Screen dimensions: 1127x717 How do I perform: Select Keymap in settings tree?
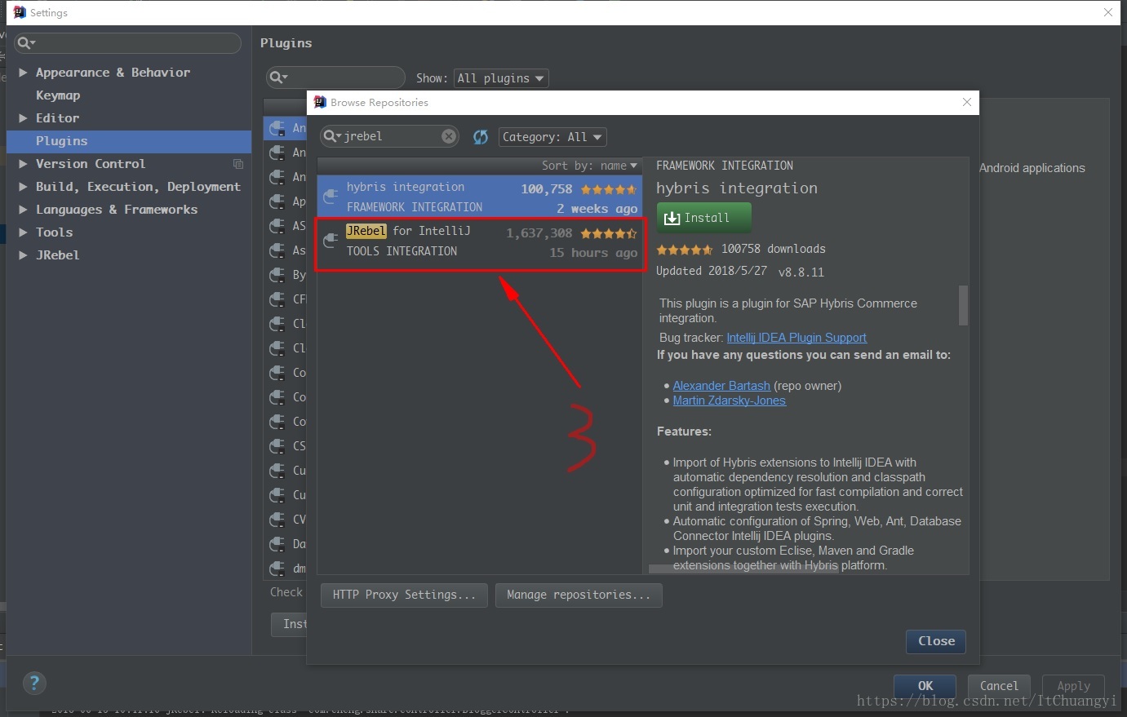pyautogui.click(x=58, y=95)
